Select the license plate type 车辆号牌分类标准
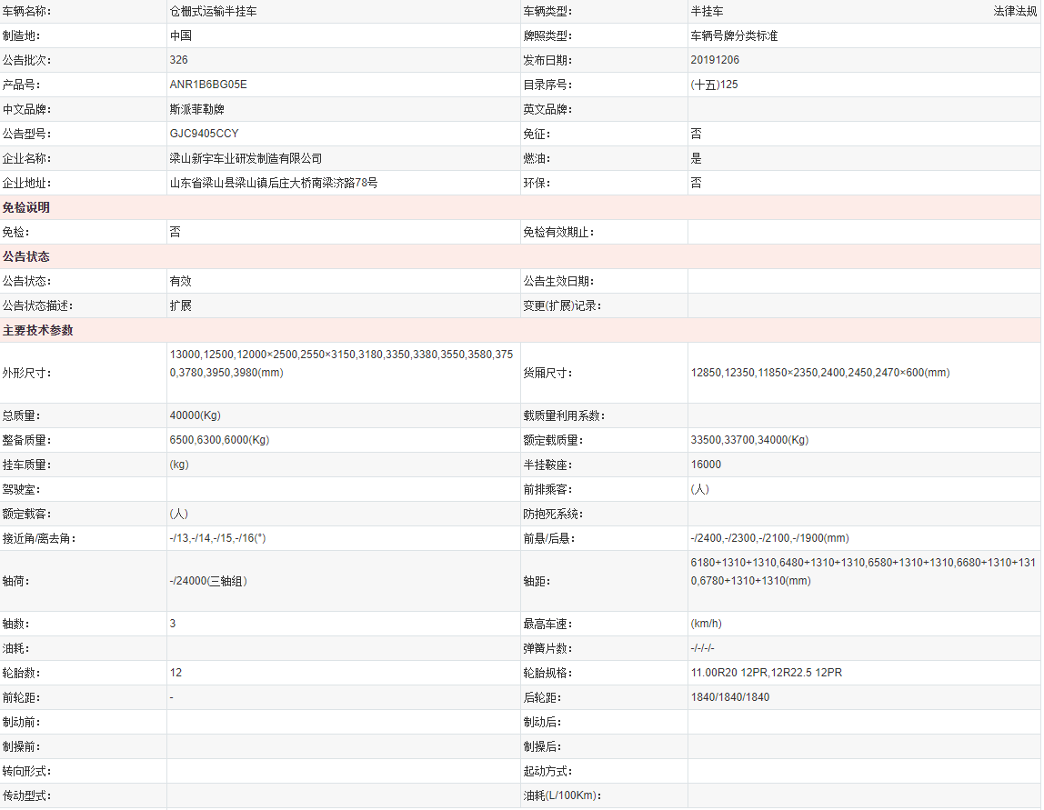 coord(734,36)
